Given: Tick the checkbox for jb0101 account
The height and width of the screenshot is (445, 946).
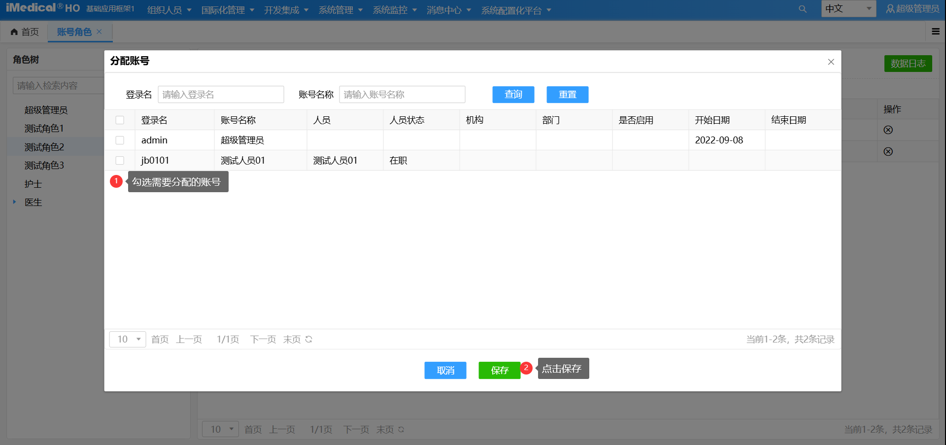Looking at the screenshot, I should 120,161.
